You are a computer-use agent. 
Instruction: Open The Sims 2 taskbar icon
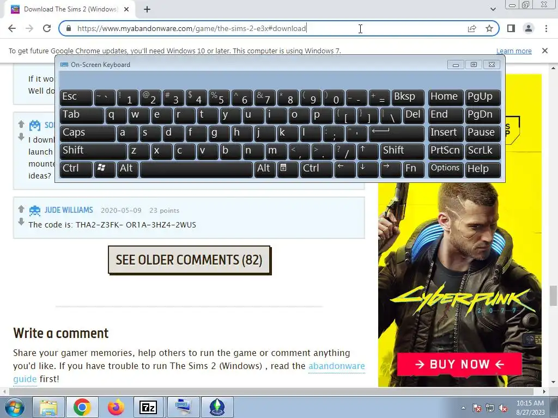pos(217,407)
